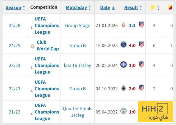The height and width of the screenshot is (125, 176).
Task: Open the 4:0 match result
Action: (132, 45)
